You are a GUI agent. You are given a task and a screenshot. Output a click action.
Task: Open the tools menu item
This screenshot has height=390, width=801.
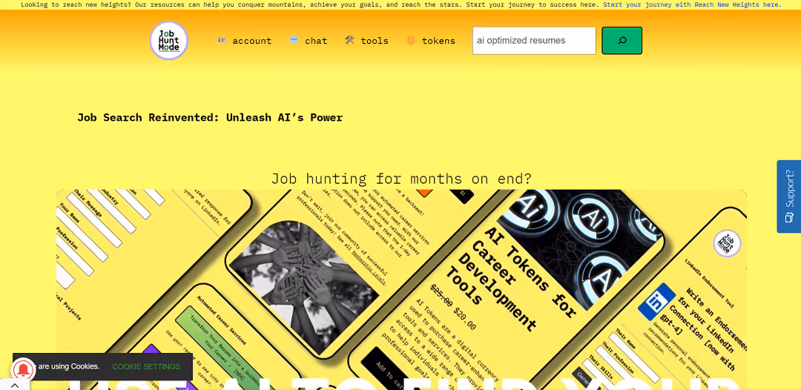[x=366, y=41]
